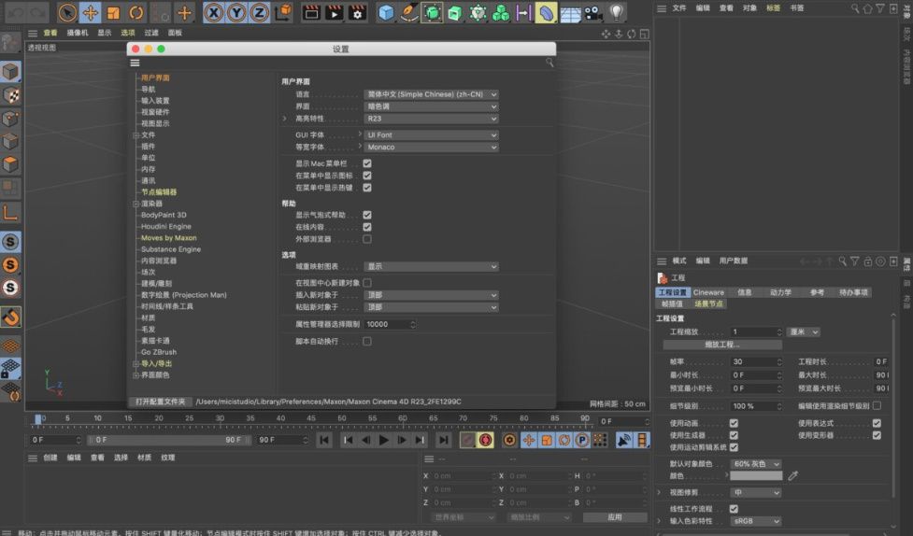913x536 pixels.
Task: Open the highlight features R23 dropdown
Action: coord(431,119)
